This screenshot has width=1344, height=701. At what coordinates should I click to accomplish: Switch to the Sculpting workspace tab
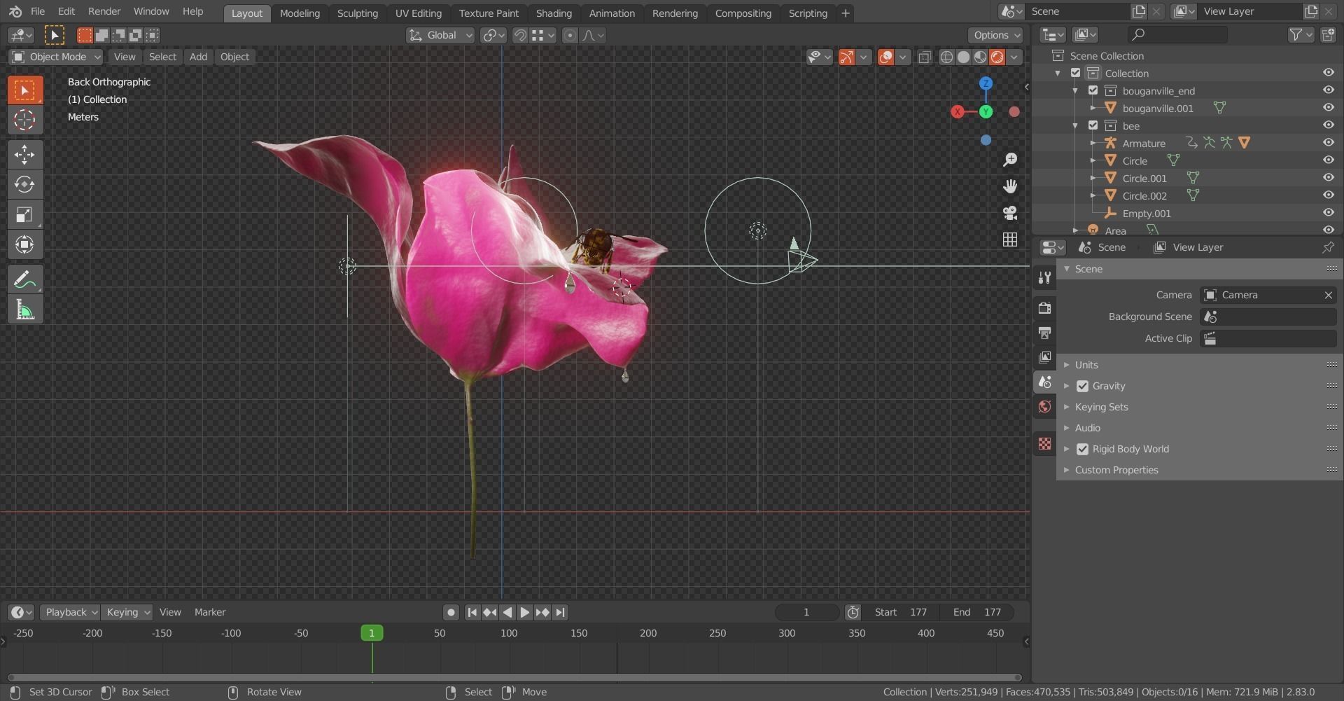(x=357, y=13)
